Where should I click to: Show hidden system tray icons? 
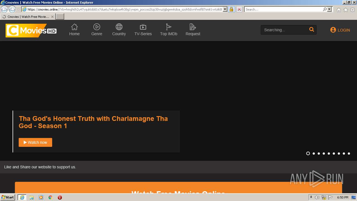(311, 197)
